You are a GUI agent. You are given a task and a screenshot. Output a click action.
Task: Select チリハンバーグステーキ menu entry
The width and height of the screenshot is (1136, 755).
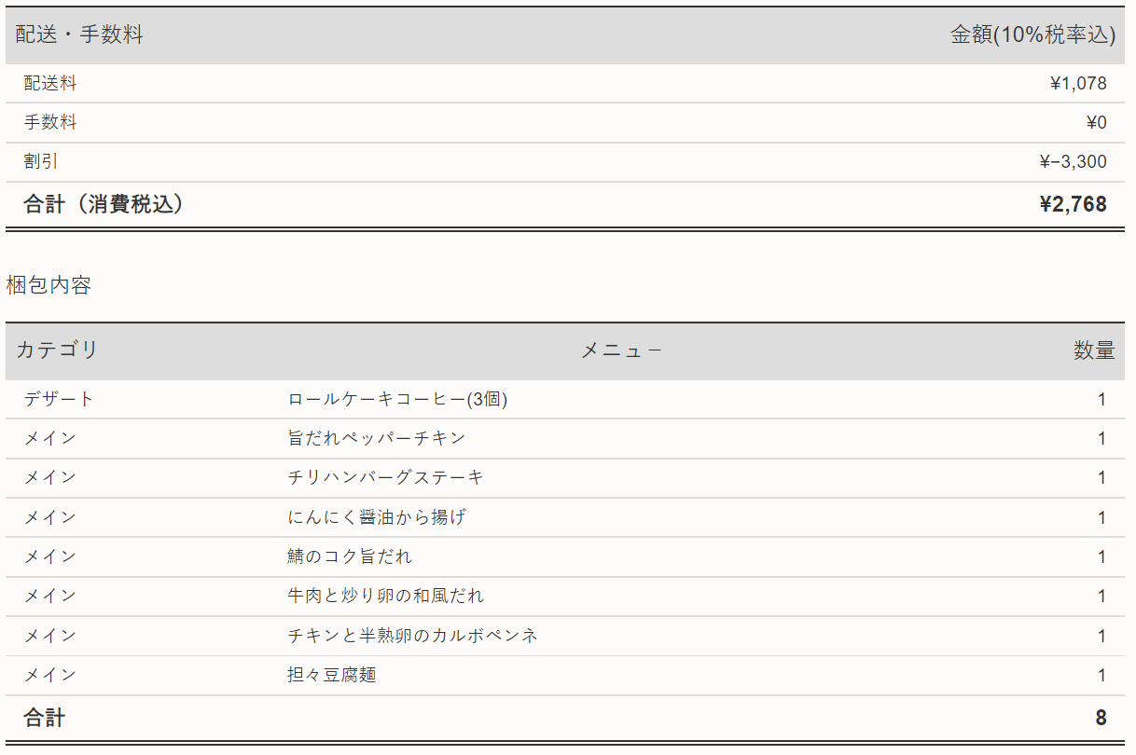[x=383, y=477]
